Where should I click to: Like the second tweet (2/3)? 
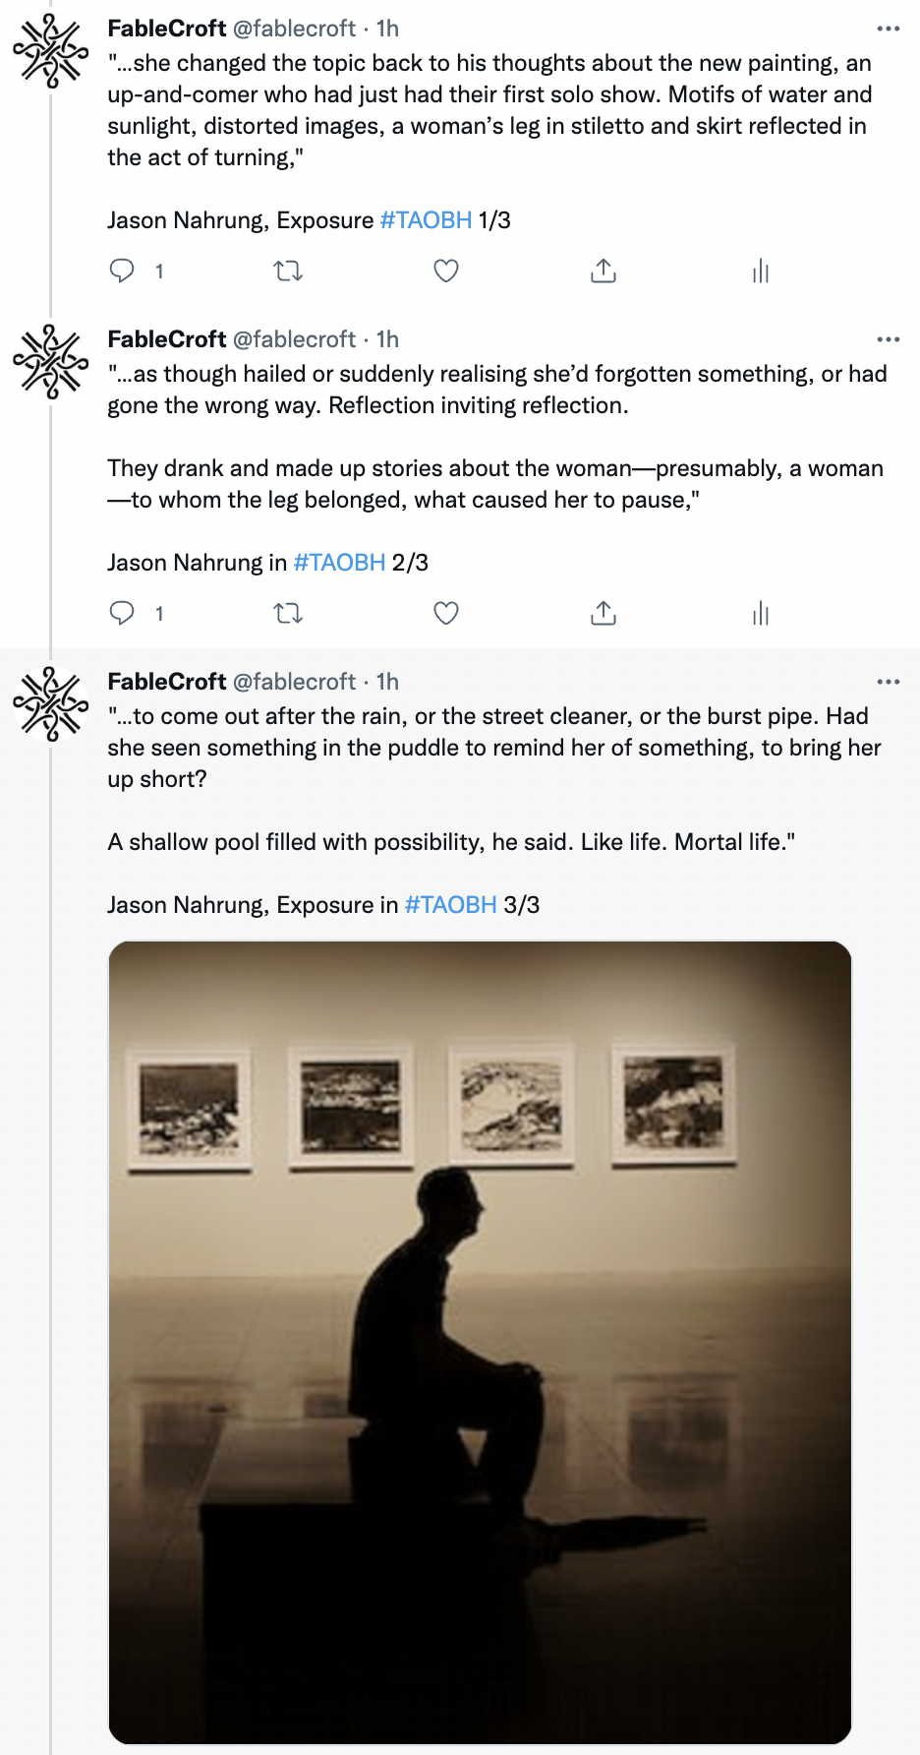[446, 613]
